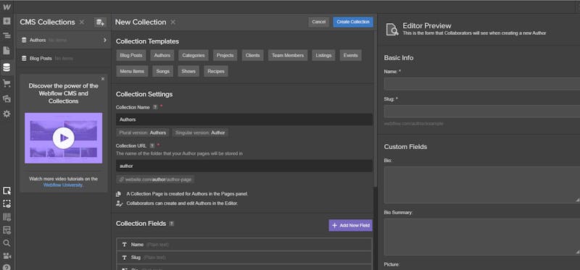Open the help question mark icon
This screenshot has width=580, height=270.
[7, 267]
